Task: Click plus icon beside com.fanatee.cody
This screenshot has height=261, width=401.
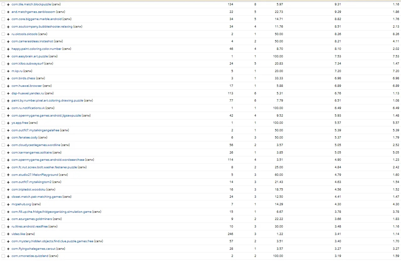Action: tap(8, 138)
